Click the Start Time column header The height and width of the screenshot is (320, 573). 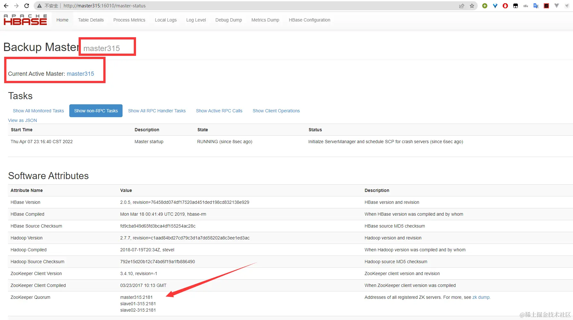(x=21, y=130)
